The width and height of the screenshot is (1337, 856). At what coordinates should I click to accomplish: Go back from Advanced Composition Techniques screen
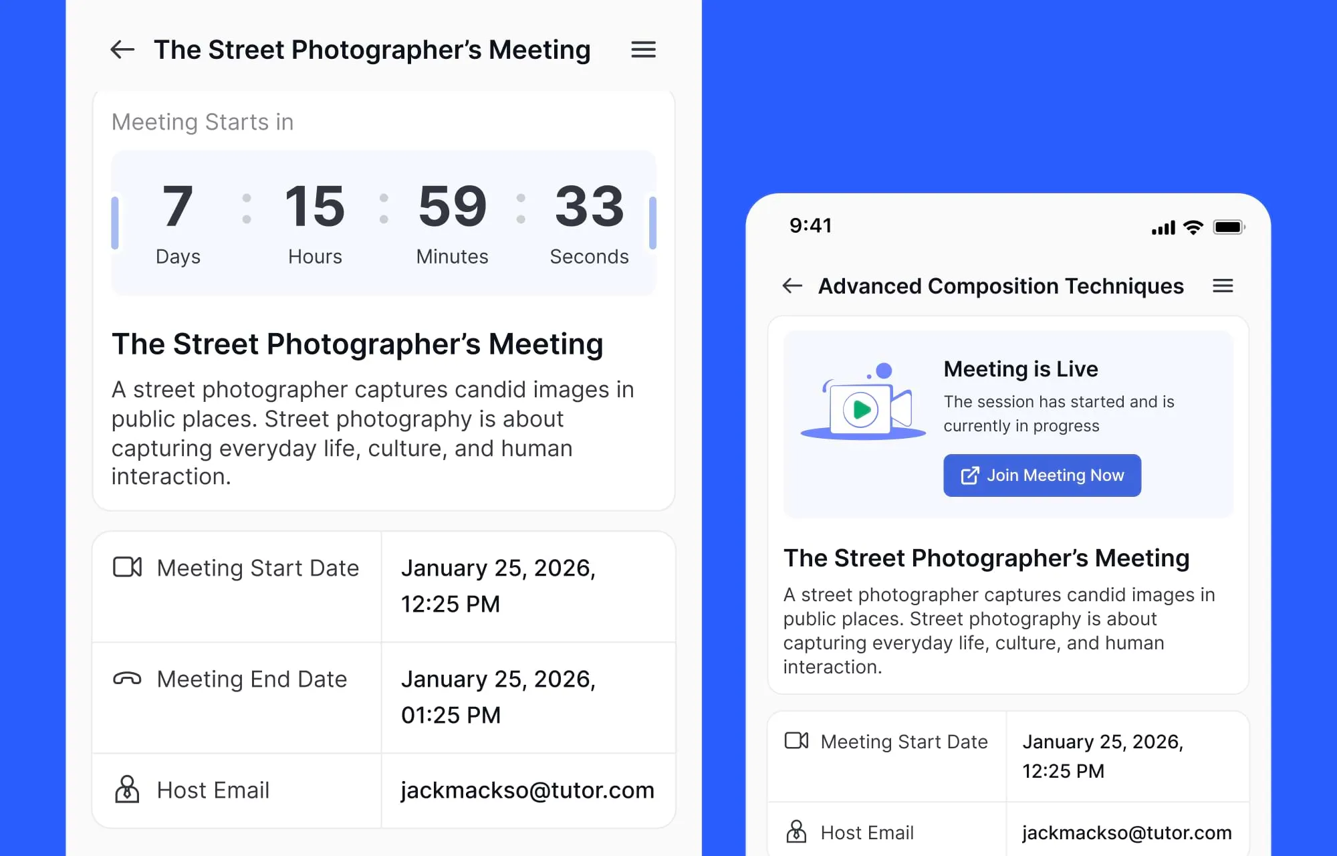pyautogui.click(x=792, y=286)
